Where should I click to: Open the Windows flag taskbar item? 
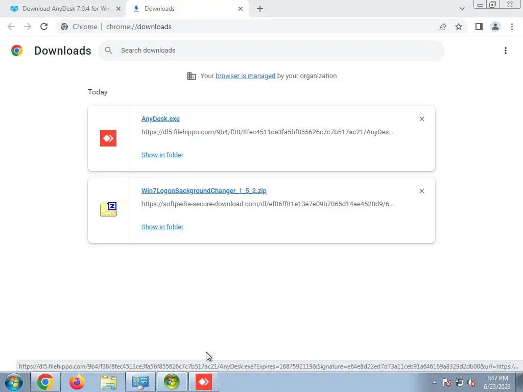tap(172, 382)
